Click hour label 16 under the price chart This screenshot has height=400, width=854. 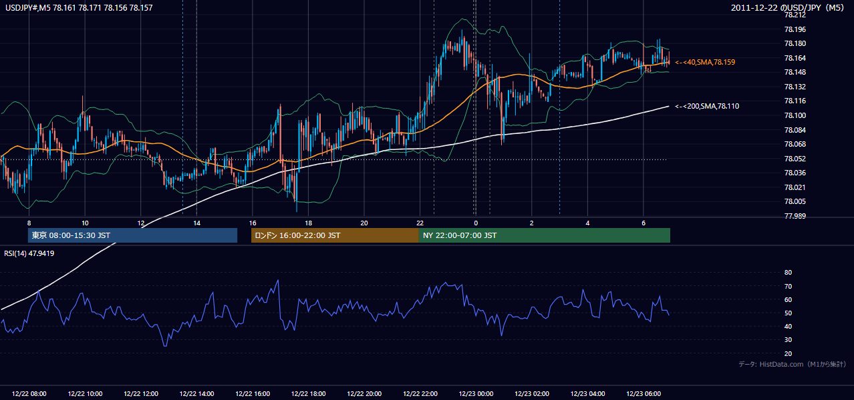pyautogui.click(x=253, y=223)
